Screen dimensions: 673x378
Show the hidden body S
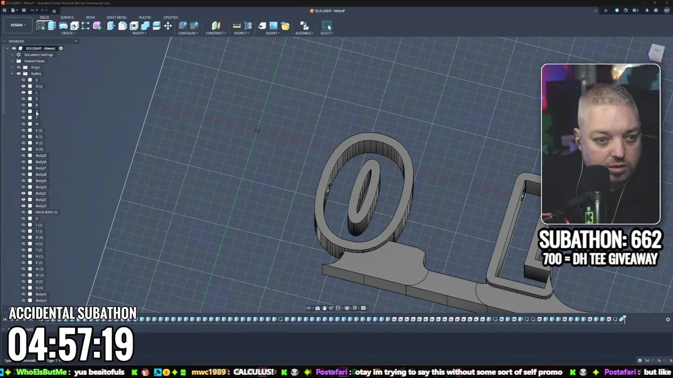(23, 99)
